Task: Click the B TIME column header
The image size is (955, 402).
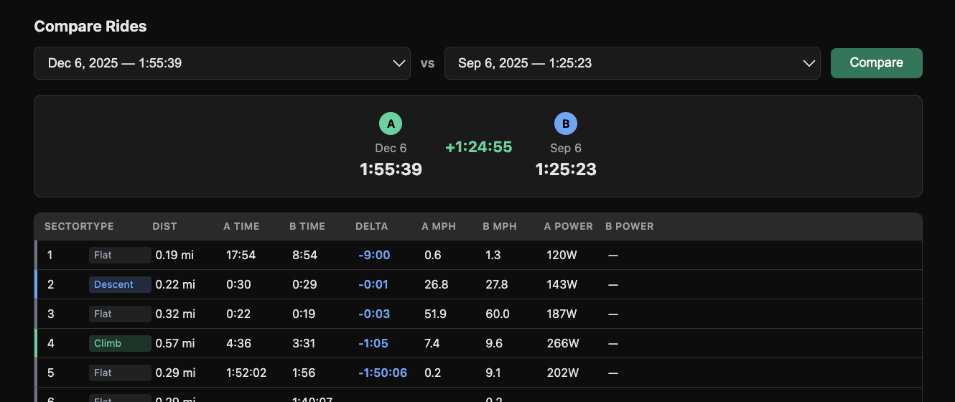Action: pyautogui.click(x=307, y=226)
